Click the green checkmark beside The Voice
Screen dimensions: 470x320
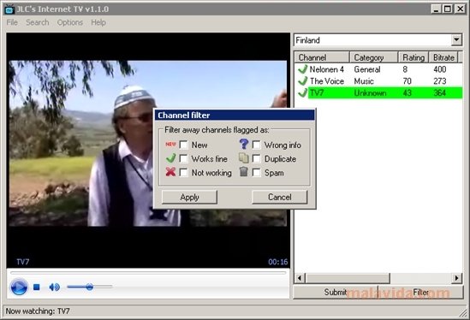[x=303, y=81]
